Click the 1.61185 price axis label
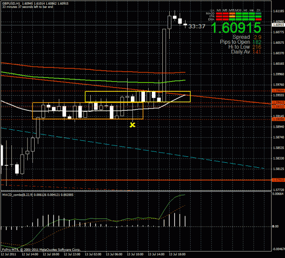This screenshot has width=285, height=258. click(279, 11)
